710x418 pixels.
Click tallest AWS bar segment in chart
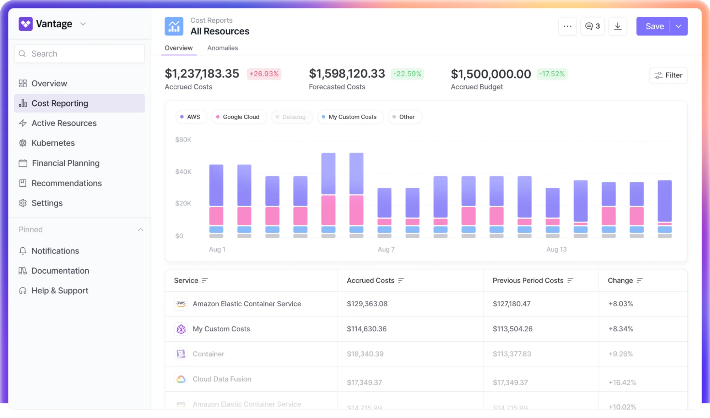(x=328, y=174)
